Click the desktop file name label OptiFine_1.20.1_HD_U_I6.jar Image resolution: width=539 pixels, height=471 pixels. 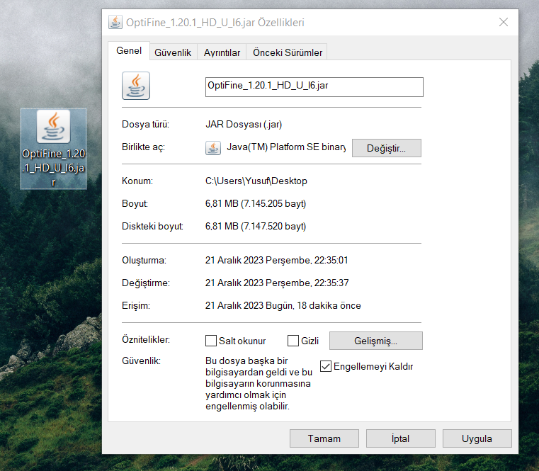[53, 167]
